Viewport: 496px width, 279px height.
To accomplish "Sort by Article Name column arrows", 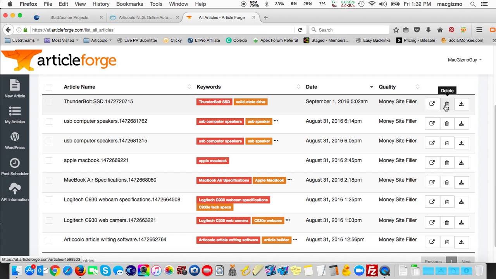I will [x=189, y=87].
